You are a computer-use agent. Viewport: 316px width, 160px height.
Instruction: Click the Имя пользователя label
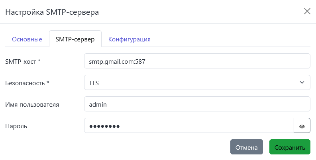[32, 105]
